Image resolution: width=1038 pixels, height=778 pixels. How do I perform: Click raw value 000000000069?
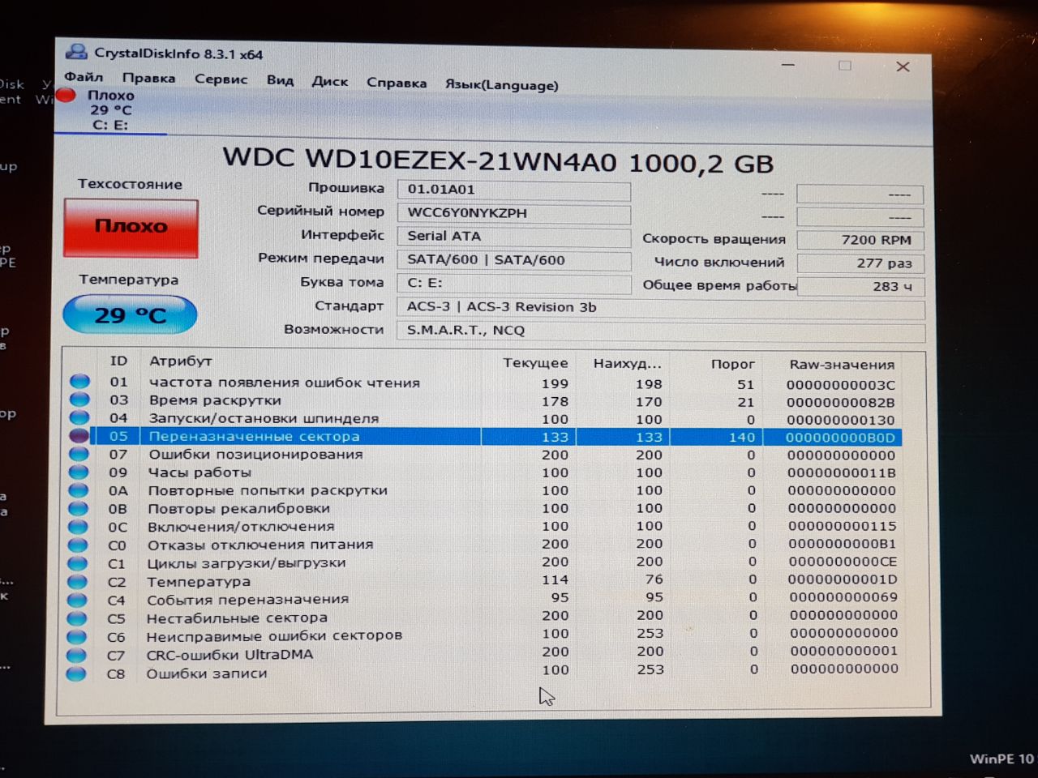tap(843, 597)
